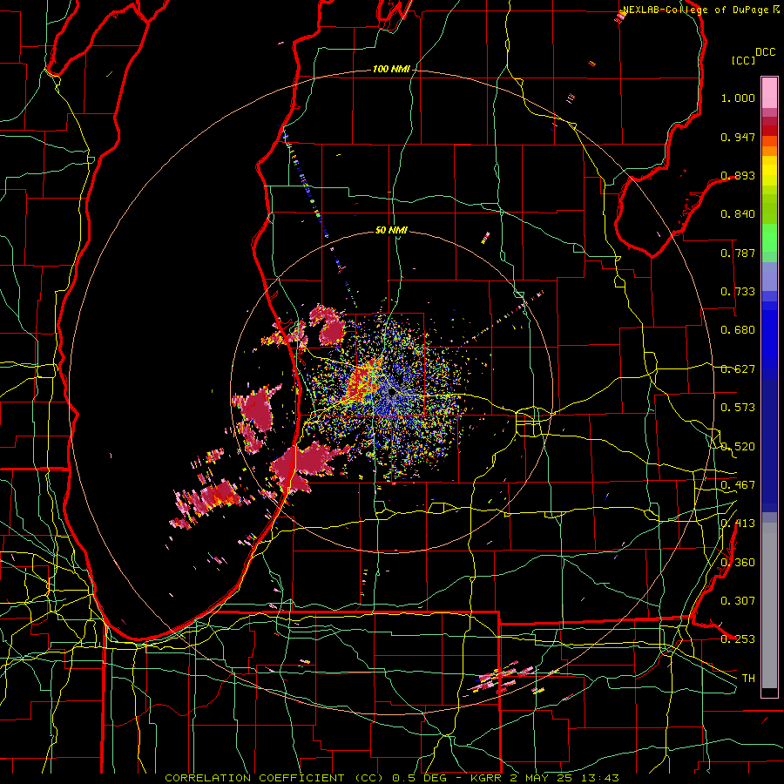784x784 pixels.
Task: Click the TH label on the scale
Action: pos(748,679)
